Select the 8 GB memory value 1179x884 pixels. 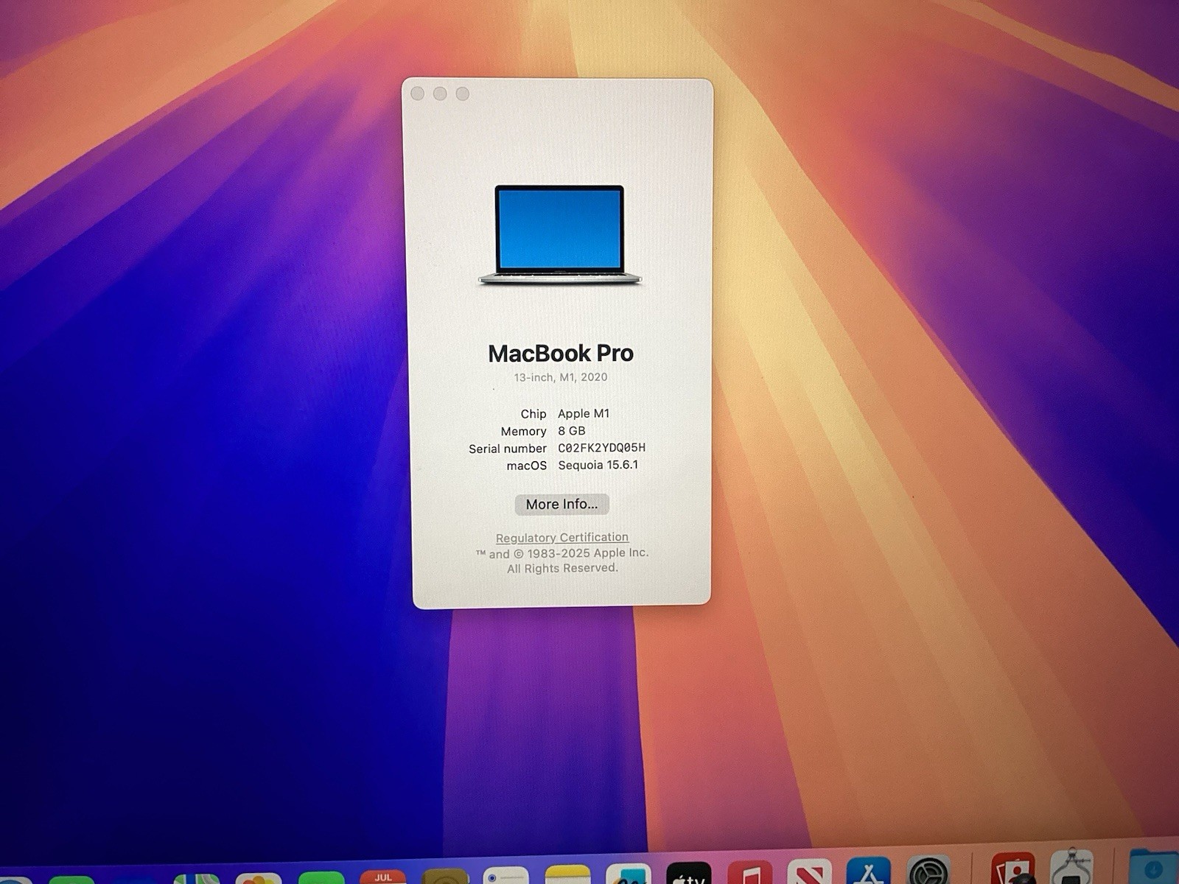point(572,431)
